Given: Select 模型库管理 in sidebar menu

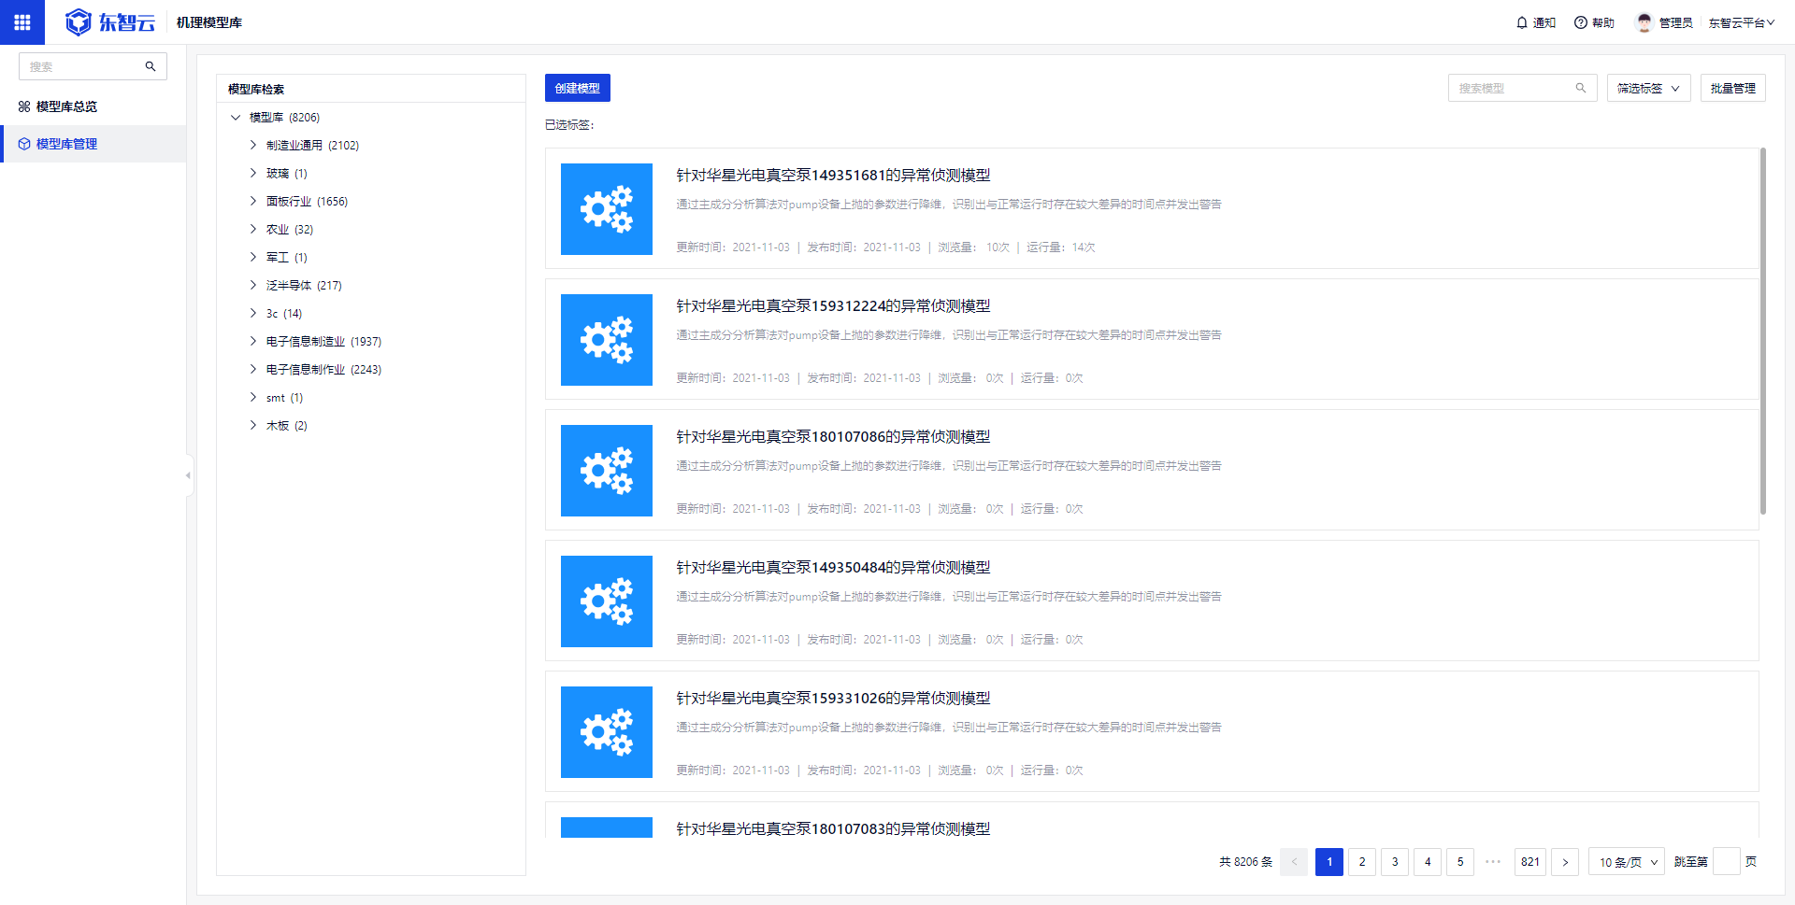Looking at the screenshot, I should coord(66,144).
